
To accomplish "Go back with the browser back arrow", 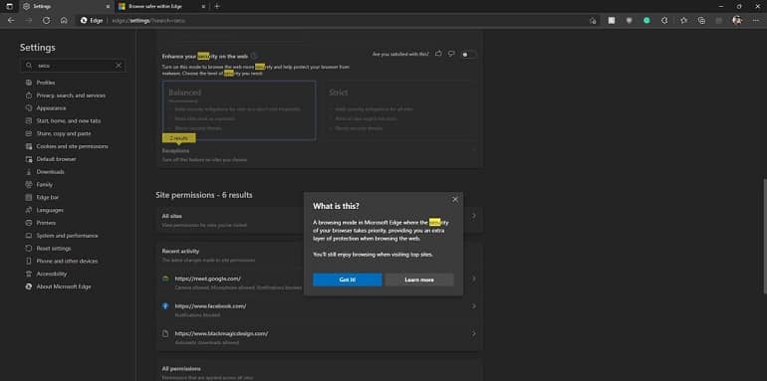I will tap(11, 21).
